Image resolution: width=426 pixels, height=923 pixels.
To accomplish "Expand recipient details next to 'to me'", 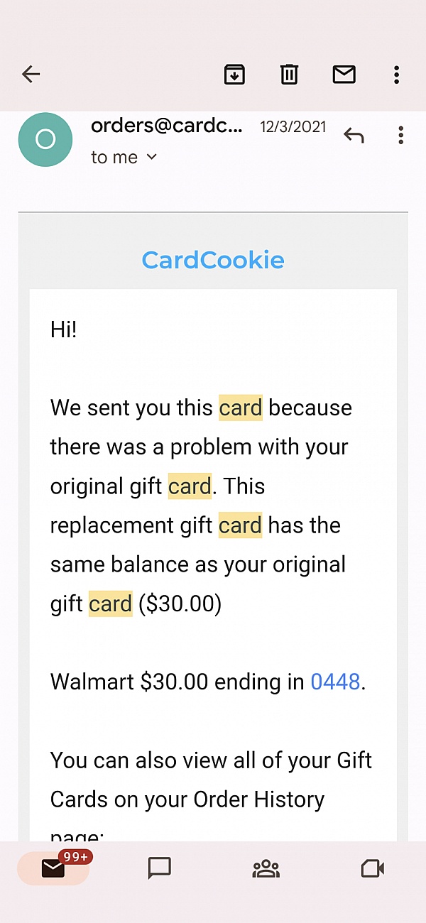I will (x=151, y=157).
